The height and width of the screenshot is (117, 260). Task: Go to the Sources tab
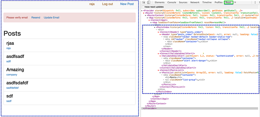(183, 2)
